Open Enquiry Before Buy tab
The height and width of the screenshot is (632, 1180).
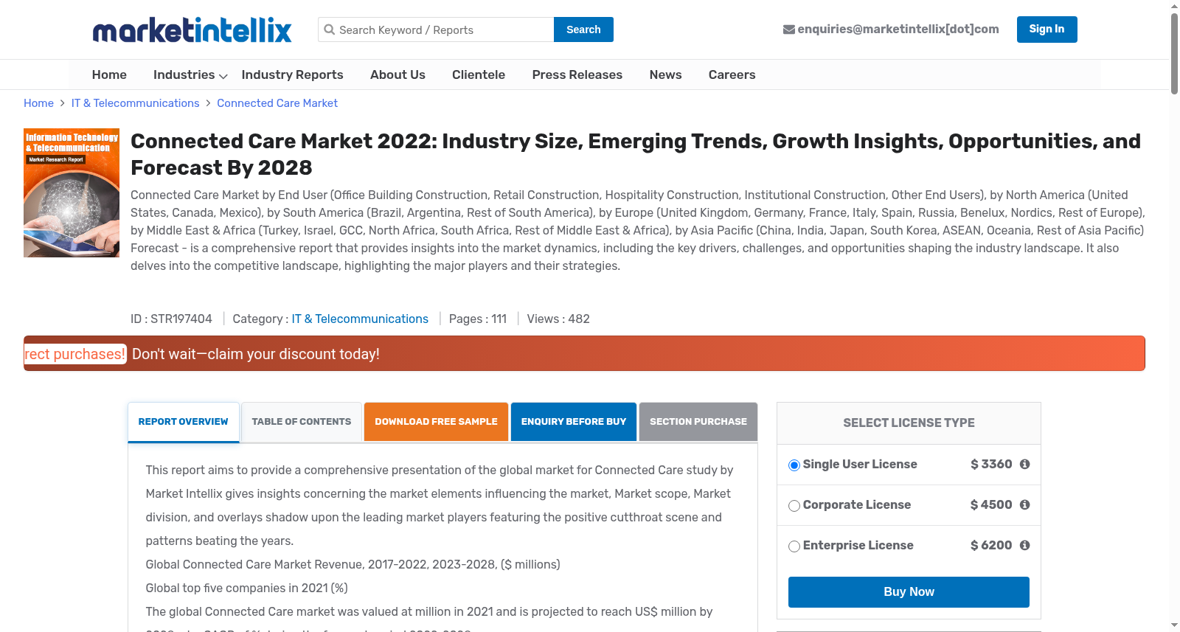tap(573, 422)
